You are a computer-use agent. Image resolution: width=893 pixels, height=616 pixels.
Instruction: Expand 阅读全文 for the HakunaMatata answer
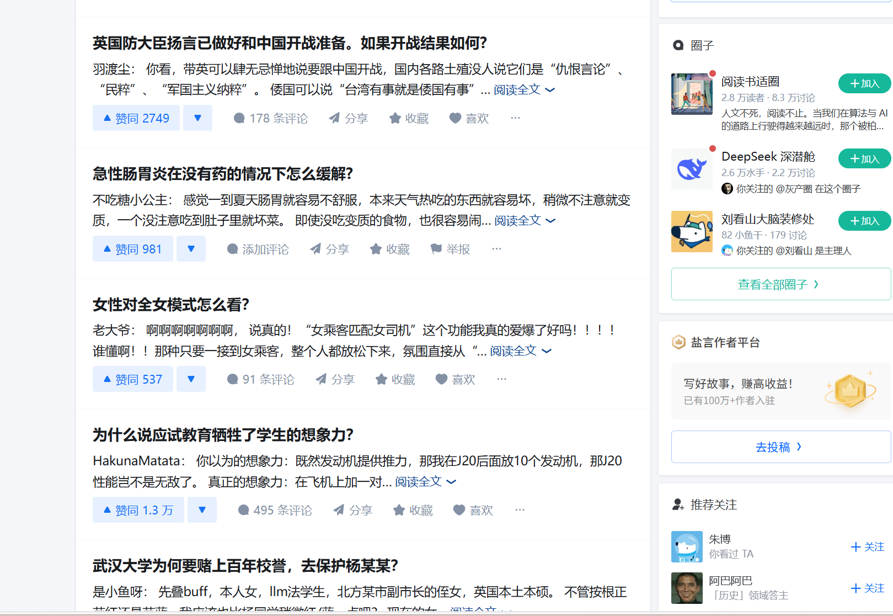point(425,482)
